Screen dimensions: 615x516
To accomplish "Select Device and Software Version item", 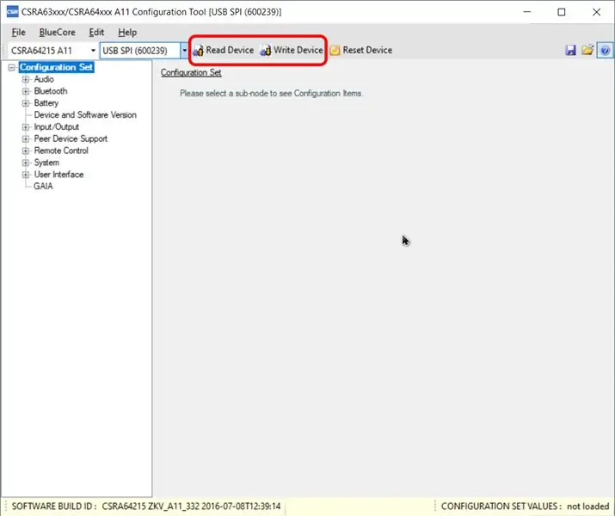I will pyautogui.click(x=85, y=115).
